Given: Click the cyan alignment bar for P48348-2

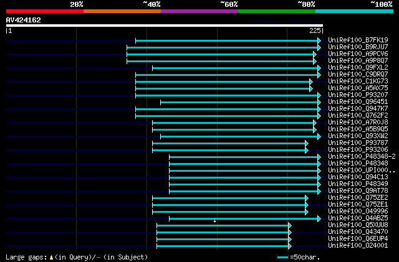Looking at the screenshot, I should pos(245,157).
